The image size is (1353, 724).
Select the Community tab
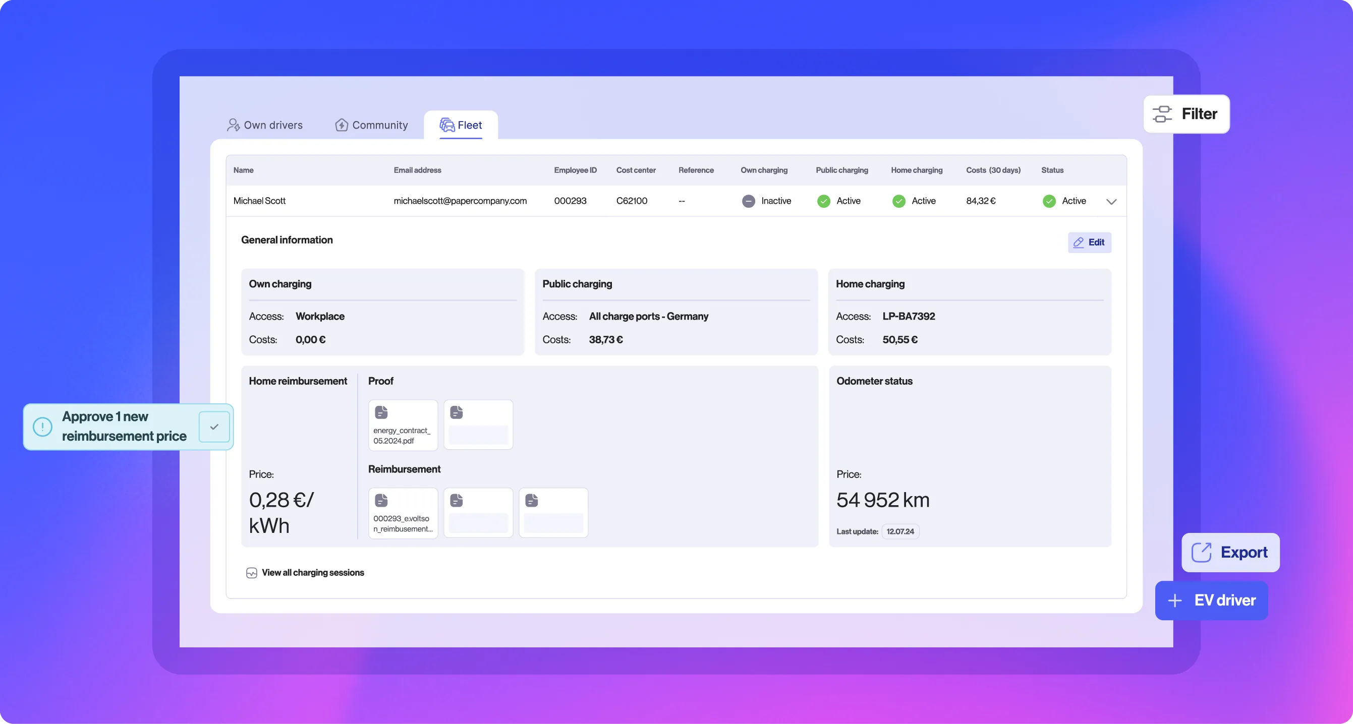tap(379, 125)
